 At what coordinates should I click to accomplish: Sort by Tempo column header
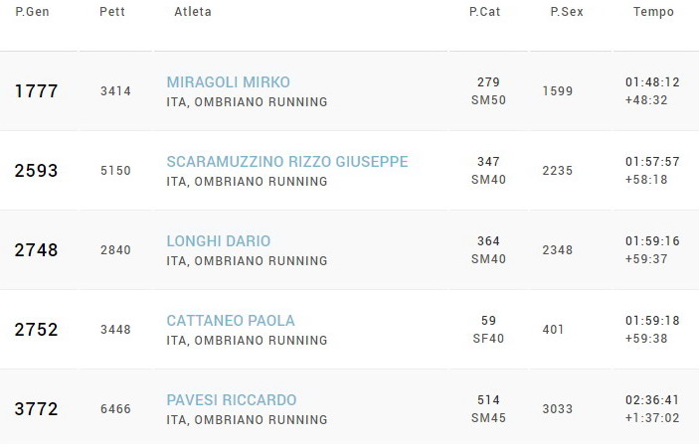[x=653, y=12]
